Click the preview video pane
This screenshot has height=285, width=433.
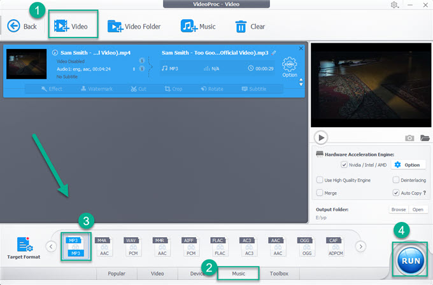click(x=371, y=85)
